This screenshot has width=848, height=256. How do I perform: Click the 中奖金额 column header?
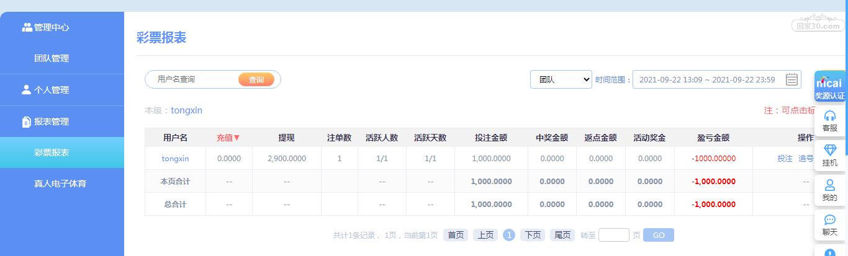(x=552, y=138)
